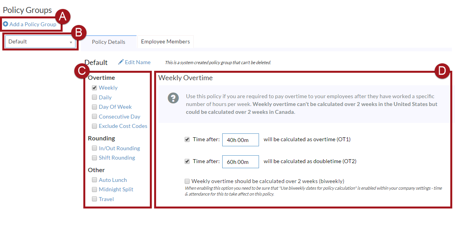Select the Travel policy link
This screenshot has height=230, width=455.
pyautogui.click(x=106, y=199)
